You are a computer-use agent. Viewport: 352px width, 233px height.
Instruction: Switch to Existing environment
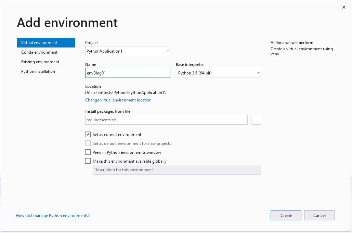click(x=40, y=62)
